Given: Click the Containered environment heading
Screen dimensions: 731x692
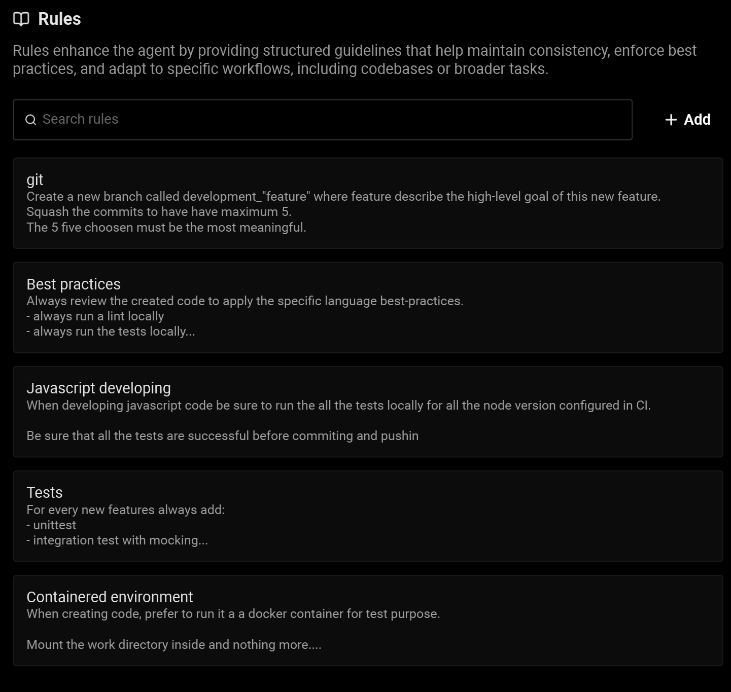Looking at the screenshot, I should point(110,597).
